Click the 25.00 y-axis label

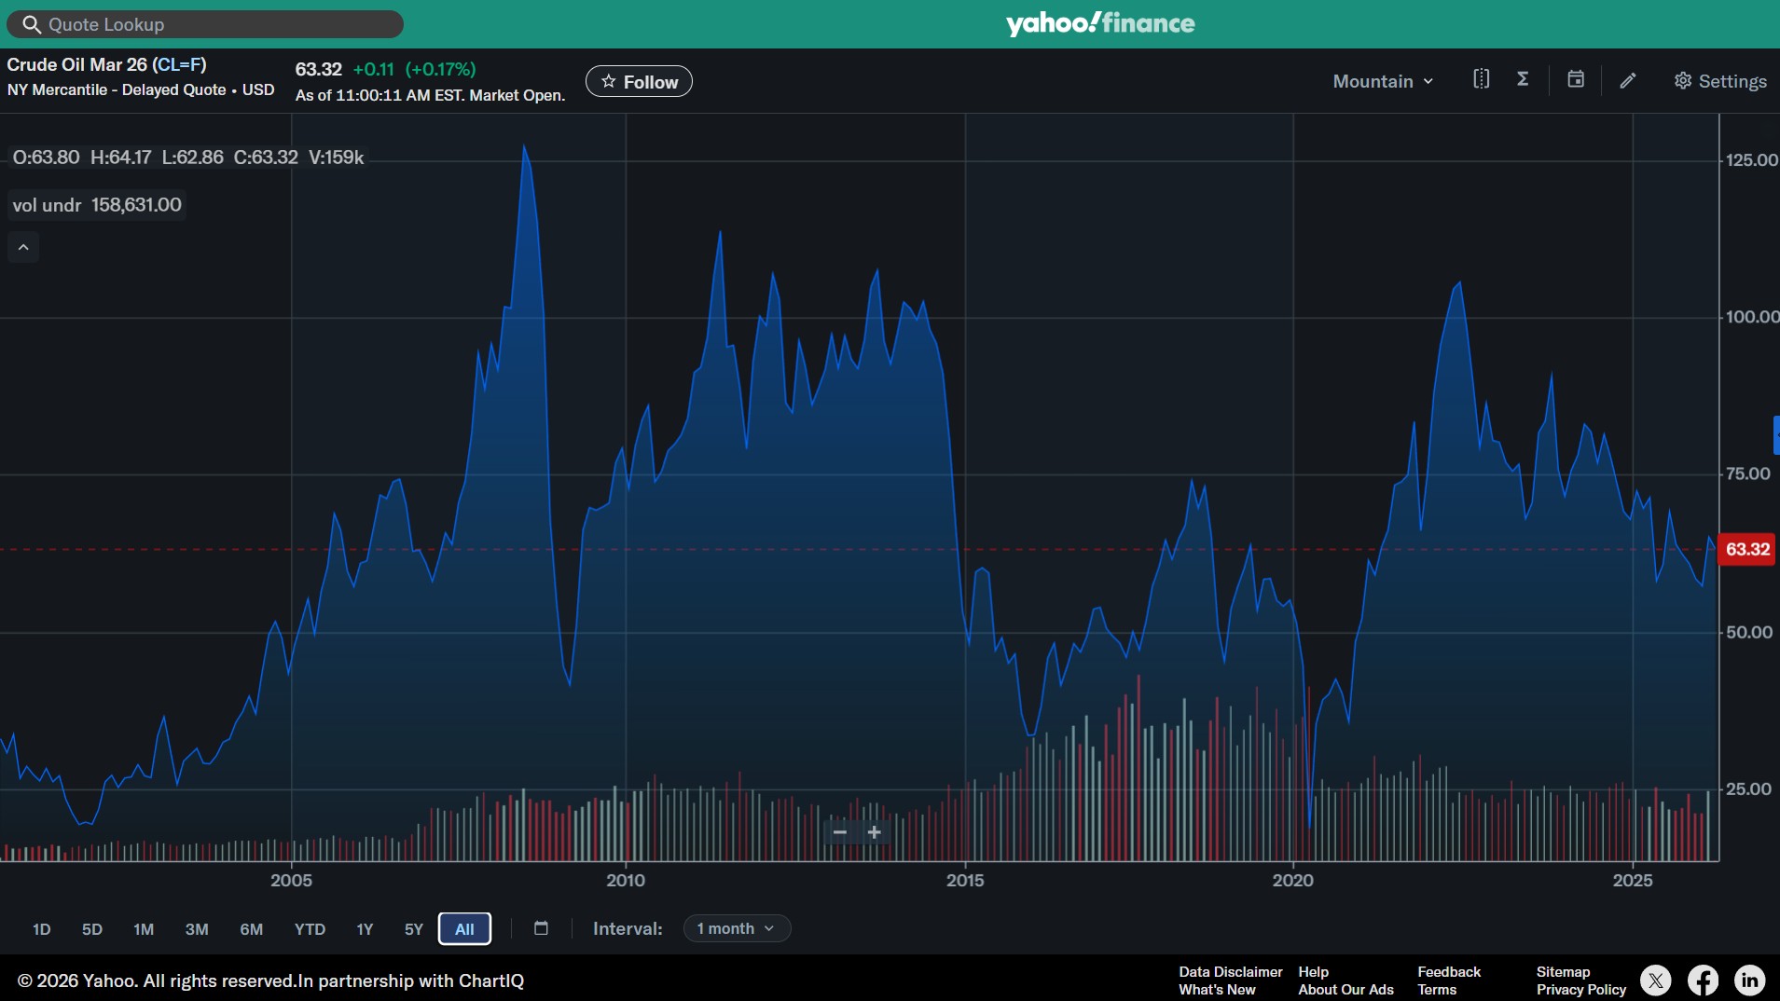(x=1748, y=789)
